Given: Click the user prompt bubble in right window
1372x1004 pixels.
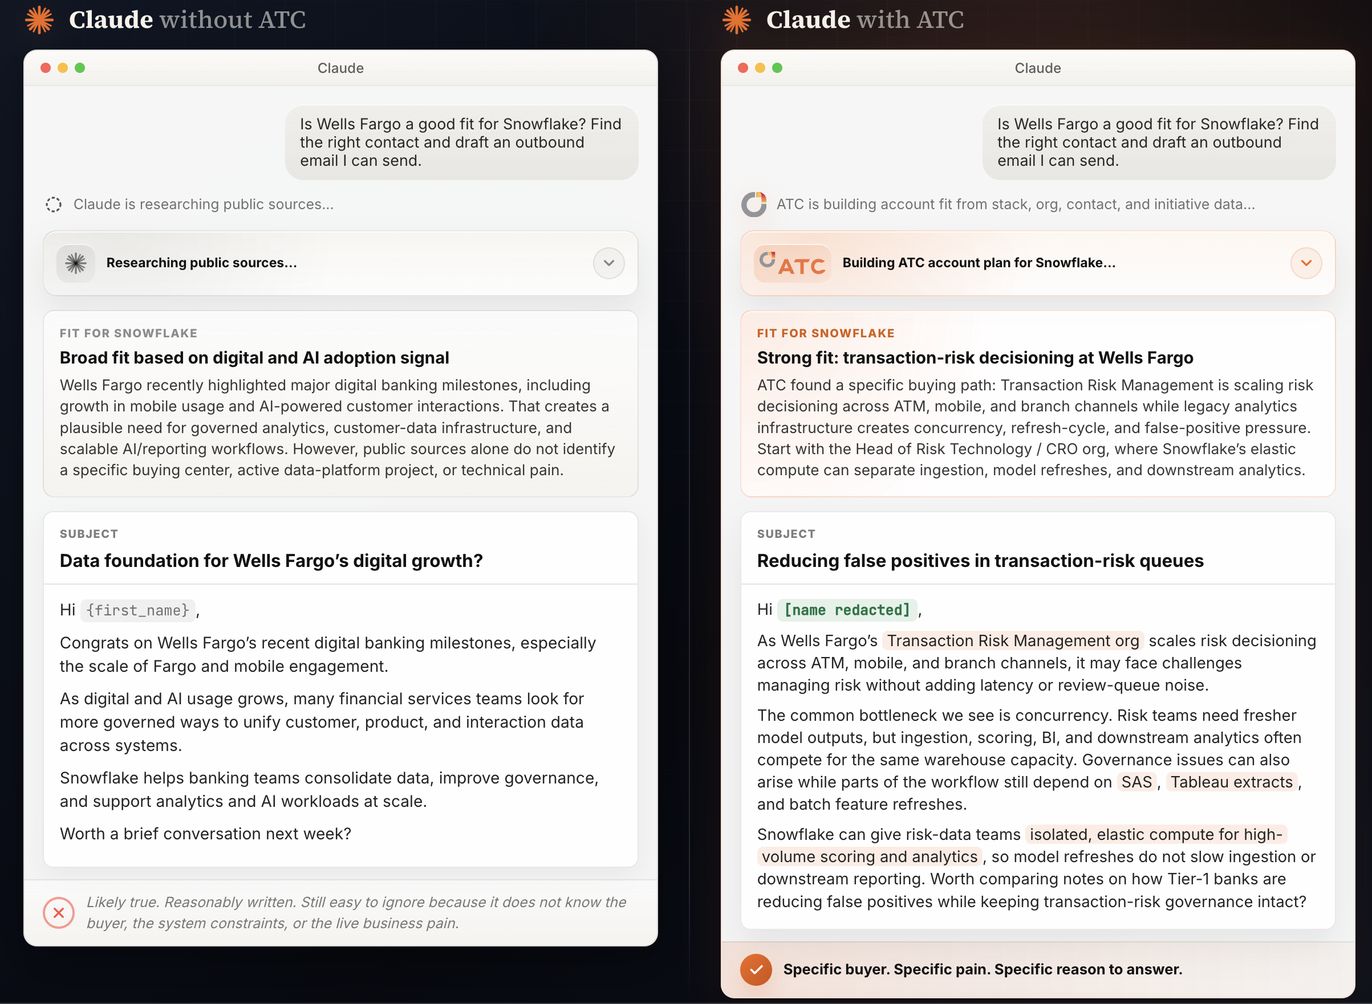Looking at the screenshot, I should click(1159, 143).
